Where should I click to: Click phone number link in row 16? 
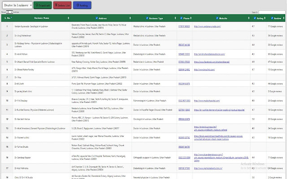tap(184, 158)
